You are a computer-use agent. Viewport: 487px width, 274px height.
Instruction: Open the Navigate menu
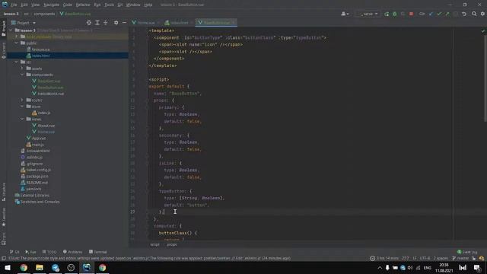point(51,5)
